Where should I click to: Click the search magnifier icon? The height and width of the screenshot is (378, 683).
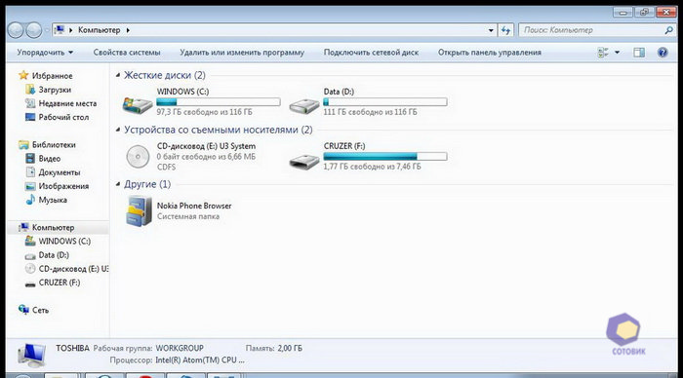668,30
